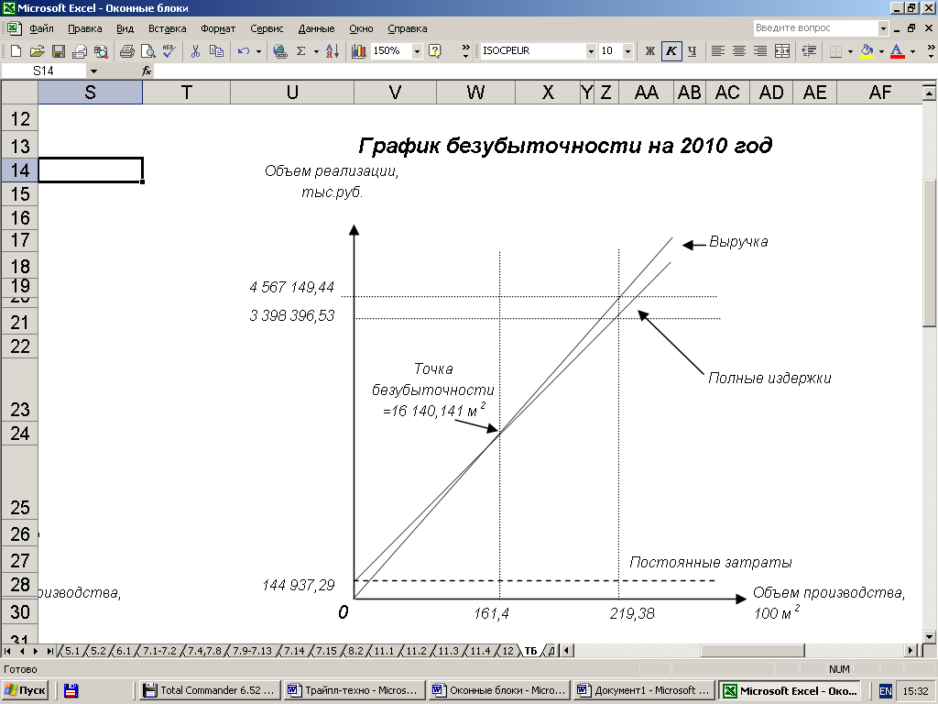Cut selection with the scissors icon
The image size is (938, 704).
(195, 51)
